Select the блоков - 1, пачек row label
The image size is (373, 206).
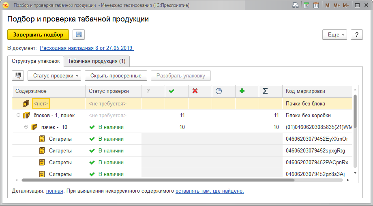(57, 116)
